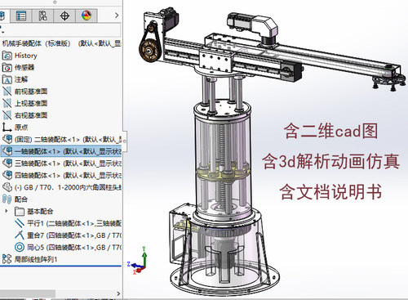Click the parallel mate icon beside 平行1
Screen dimensions: 408x300
20,223
